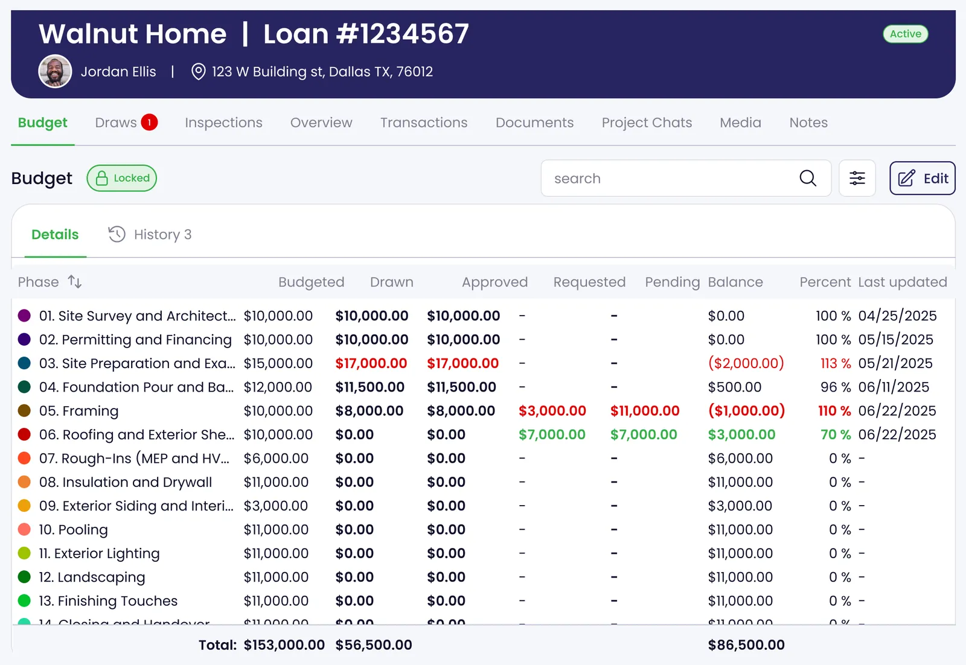This screenshot has width=966, height=665.
Task: Click the Edit budget button
Action: click(x=922, y=178)
